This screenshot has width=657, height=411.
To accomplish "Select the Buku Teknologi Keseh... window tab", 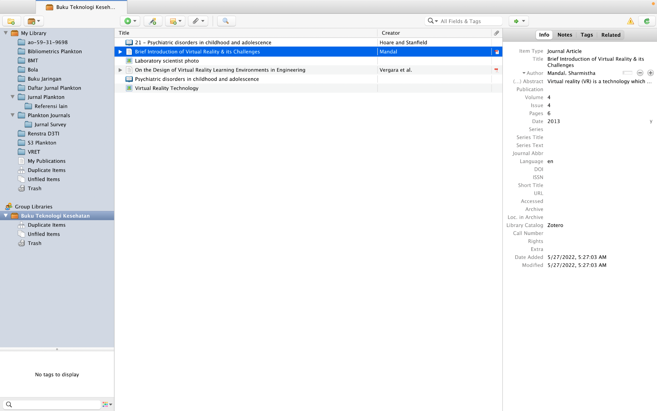I will (x=81, y=7).
